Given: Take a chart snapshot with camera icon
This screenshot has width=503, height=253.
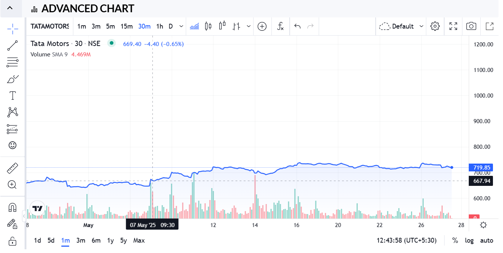Looking at the screenshot, I should click(471, 26).
